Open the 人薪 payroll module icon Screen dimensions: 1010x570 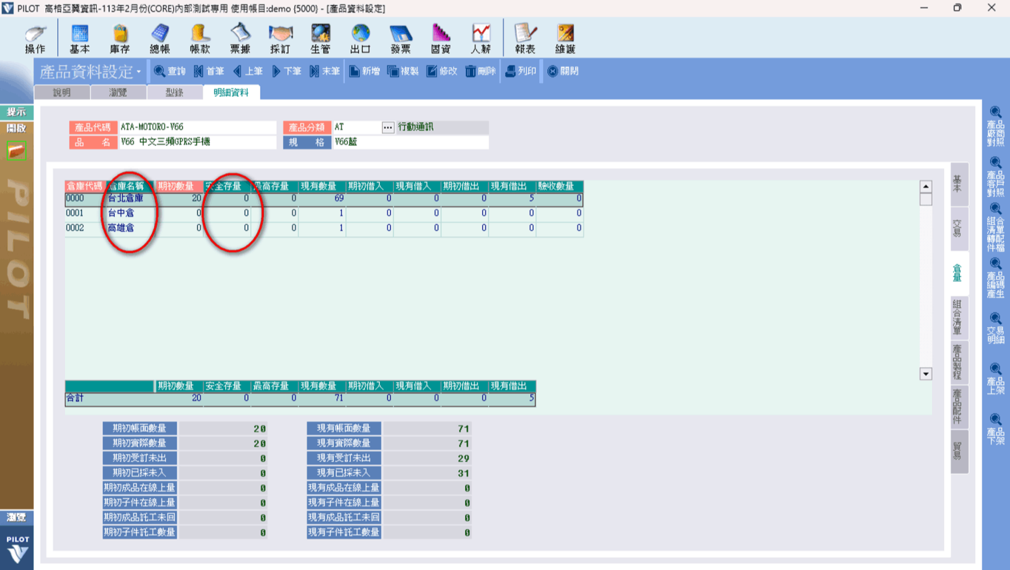tap(480, 38)
